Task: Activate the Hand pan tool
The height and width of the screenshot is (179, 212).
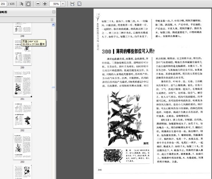Action: point(28,4)
